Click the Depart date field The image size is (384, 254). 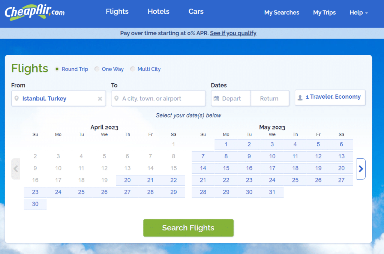click(231, 98)
